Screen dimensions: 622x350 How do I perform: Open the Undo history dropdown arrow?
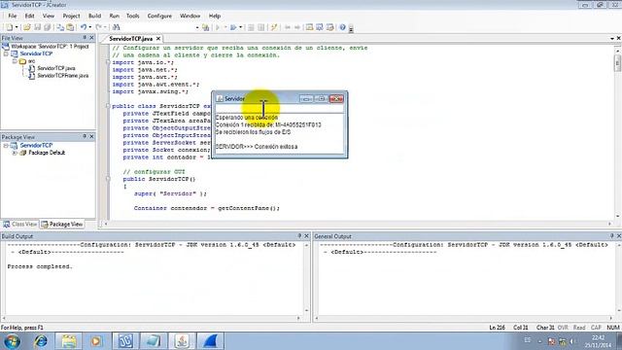(90, 27)
